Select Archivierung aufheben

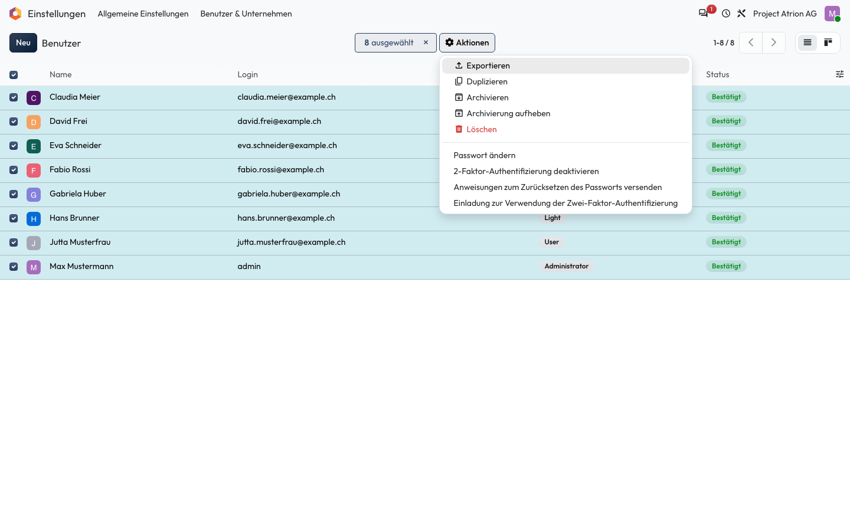coord(565,113)
